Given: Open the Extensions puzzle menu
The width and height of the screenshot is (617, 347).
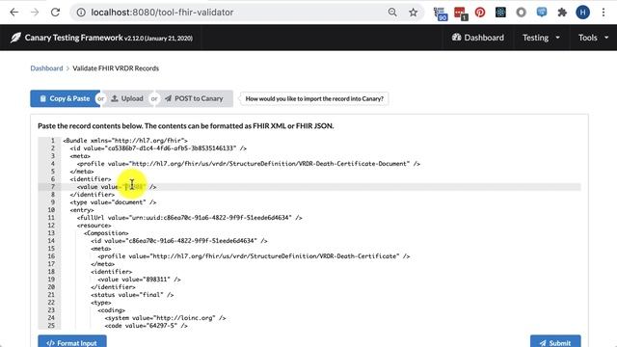Looking at the screenshot, I should 562,13.
